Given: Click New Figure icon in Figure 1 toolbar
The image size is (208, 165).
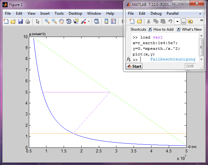Looking at the screenshot, I should click(x=6, y=21).
